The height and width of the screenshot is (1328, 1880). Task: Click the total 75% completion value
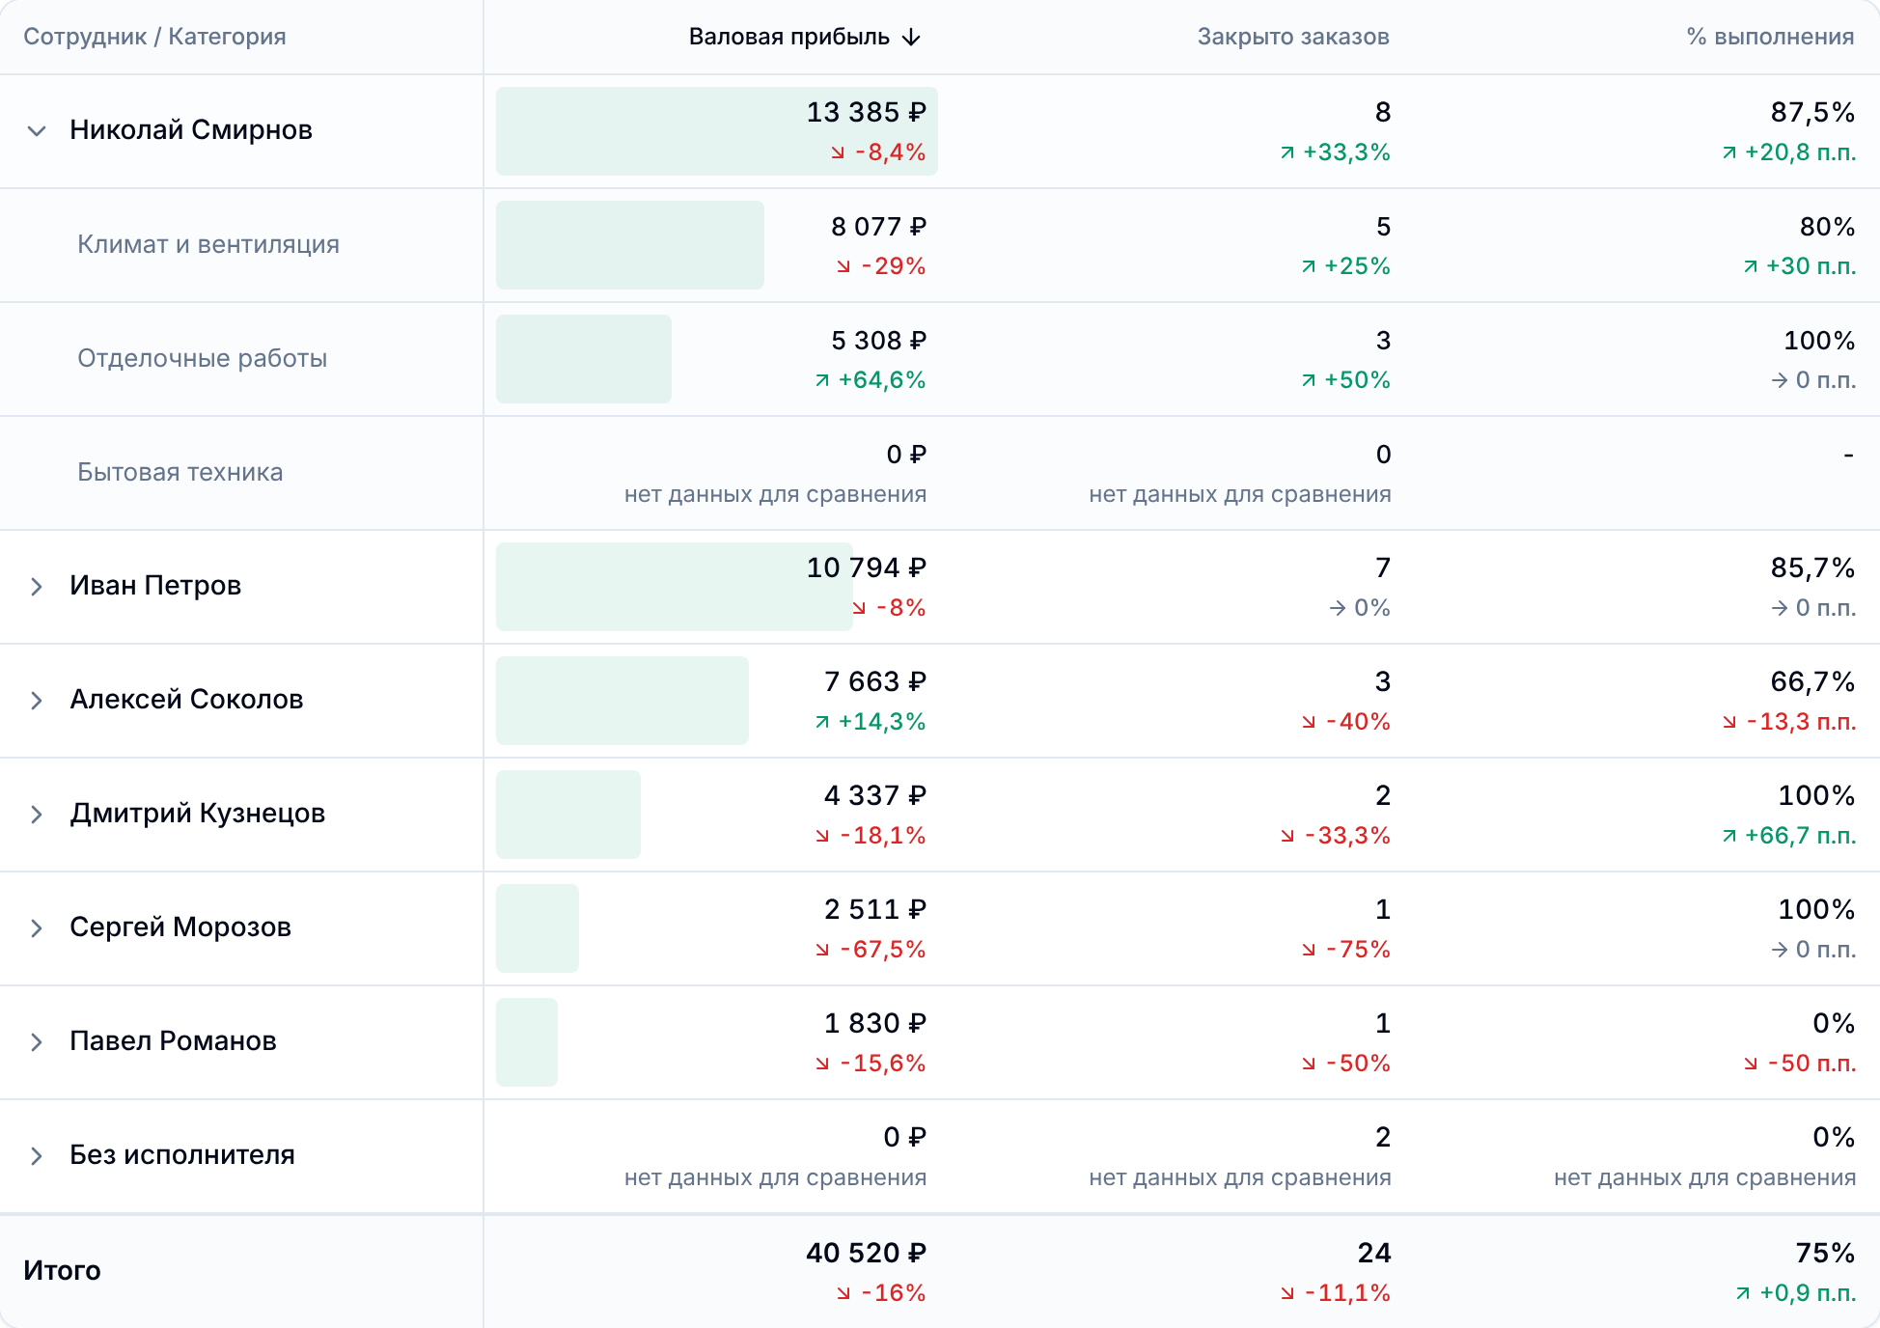pyautogui.click(x=1825, y=1254)
